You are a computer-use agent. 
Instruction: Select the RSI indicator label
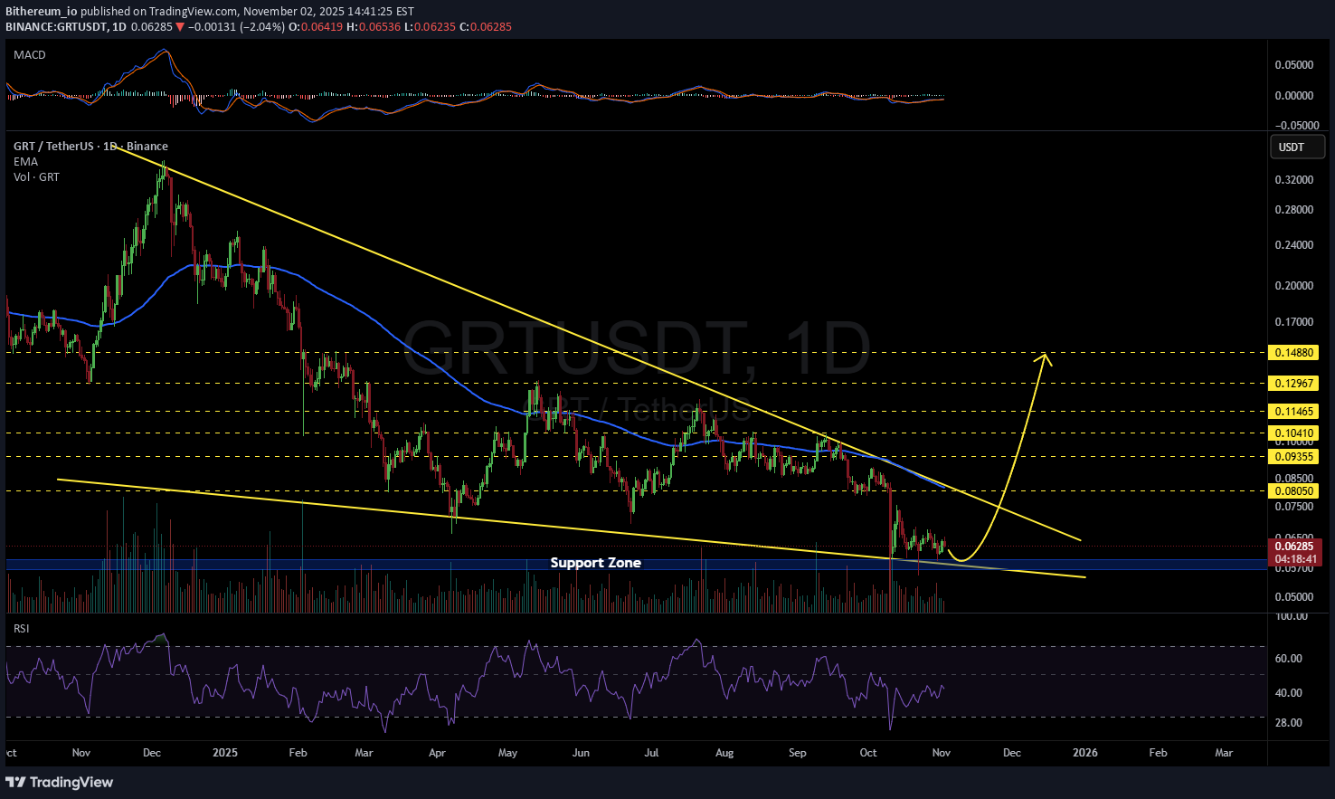point(21,628)
